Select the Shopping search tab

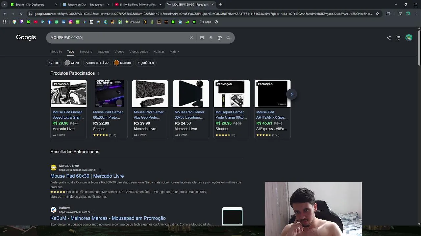click(86, 51)
